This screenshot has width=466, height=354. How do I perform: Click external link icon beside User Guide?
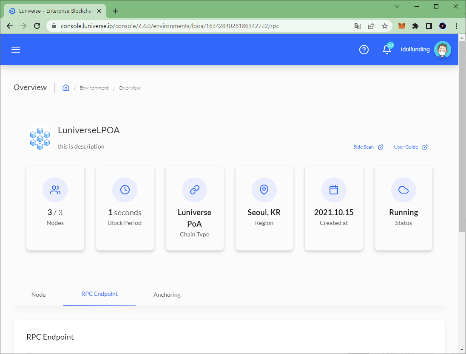pyautogui.click(x=425, y=147)
